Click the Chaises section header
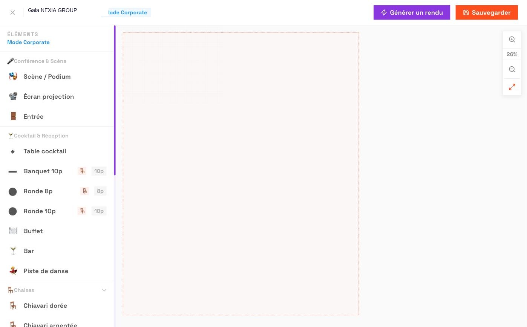 [x=57, y=290]
